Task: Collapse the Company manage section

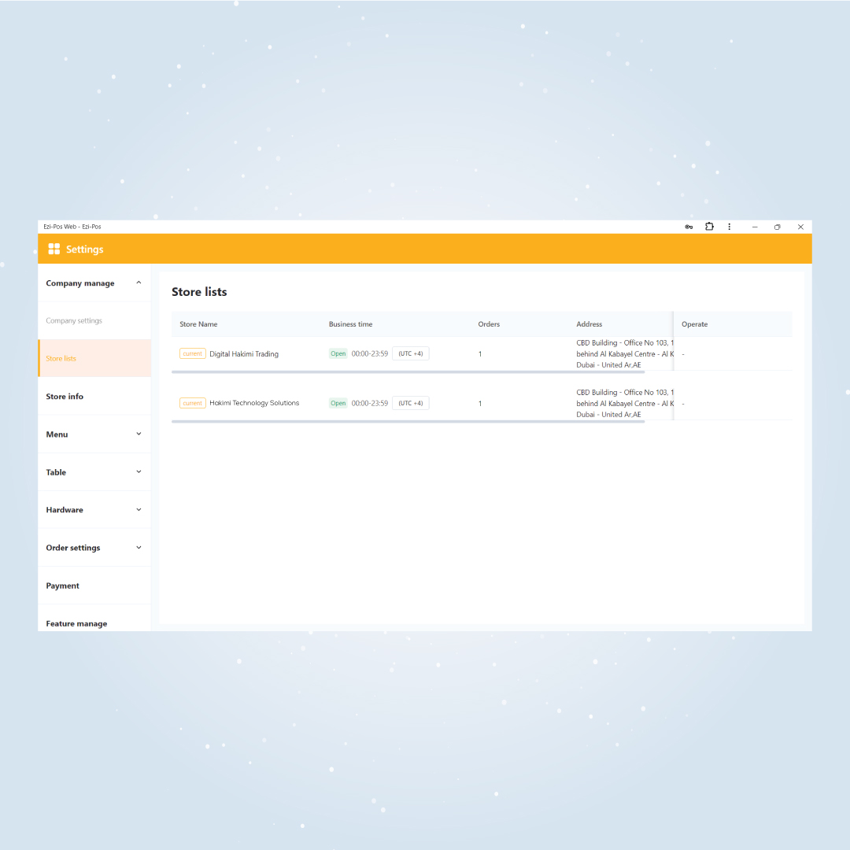Action: pyautogui.click(x=139, y=283)
